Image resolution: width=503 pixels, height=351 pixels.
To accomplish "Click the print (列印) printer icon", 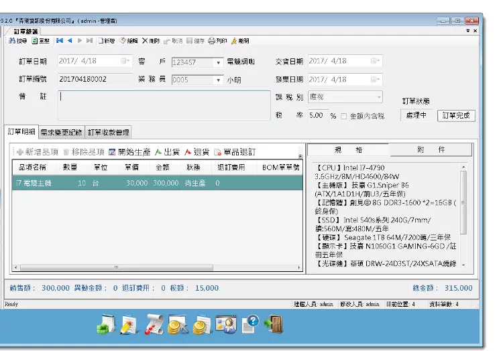I will [212, 41].
